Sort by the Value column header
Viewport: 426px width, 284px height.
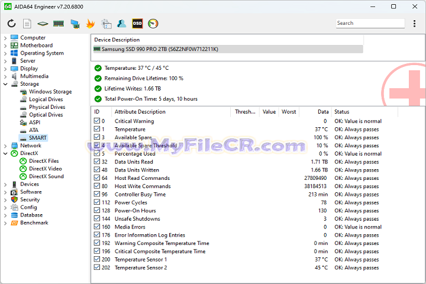tap(269, 112)
